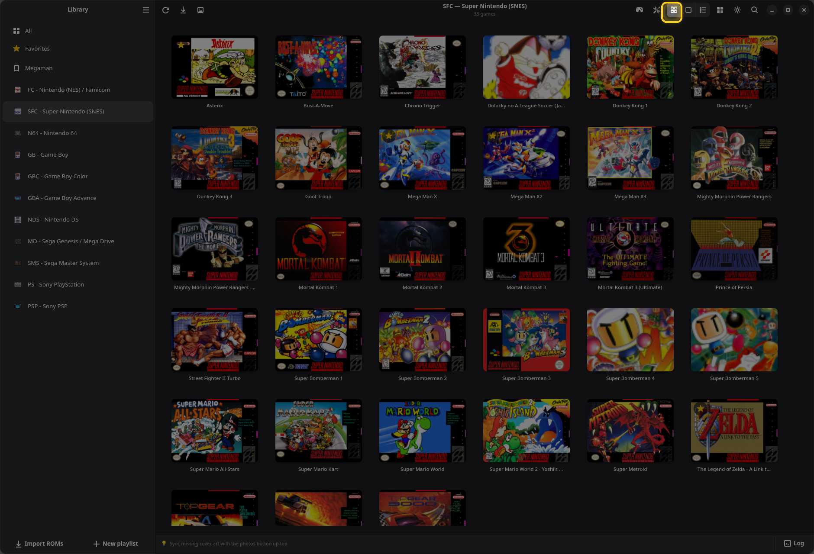Open the Favorites list
This screenshot has width=814, height=554.
pos(78,48)
